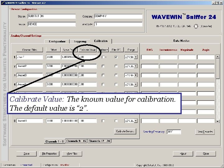224x168 pixels.
Task: Click the Modified configuration status text
Action: [x=65, y=165]
